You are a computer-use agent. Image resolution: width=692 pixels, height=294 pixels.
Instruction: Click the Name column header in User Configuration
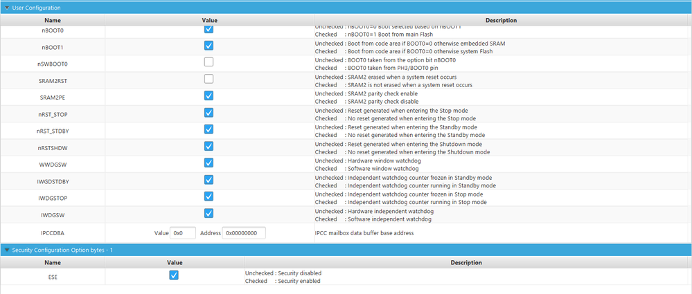coord(53,20)
